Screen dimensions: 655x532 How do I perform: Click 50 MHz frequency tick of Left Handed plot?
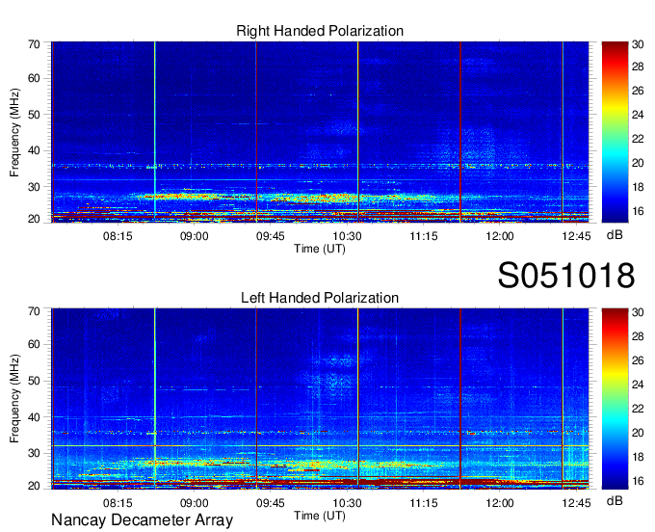pos(34,381)
